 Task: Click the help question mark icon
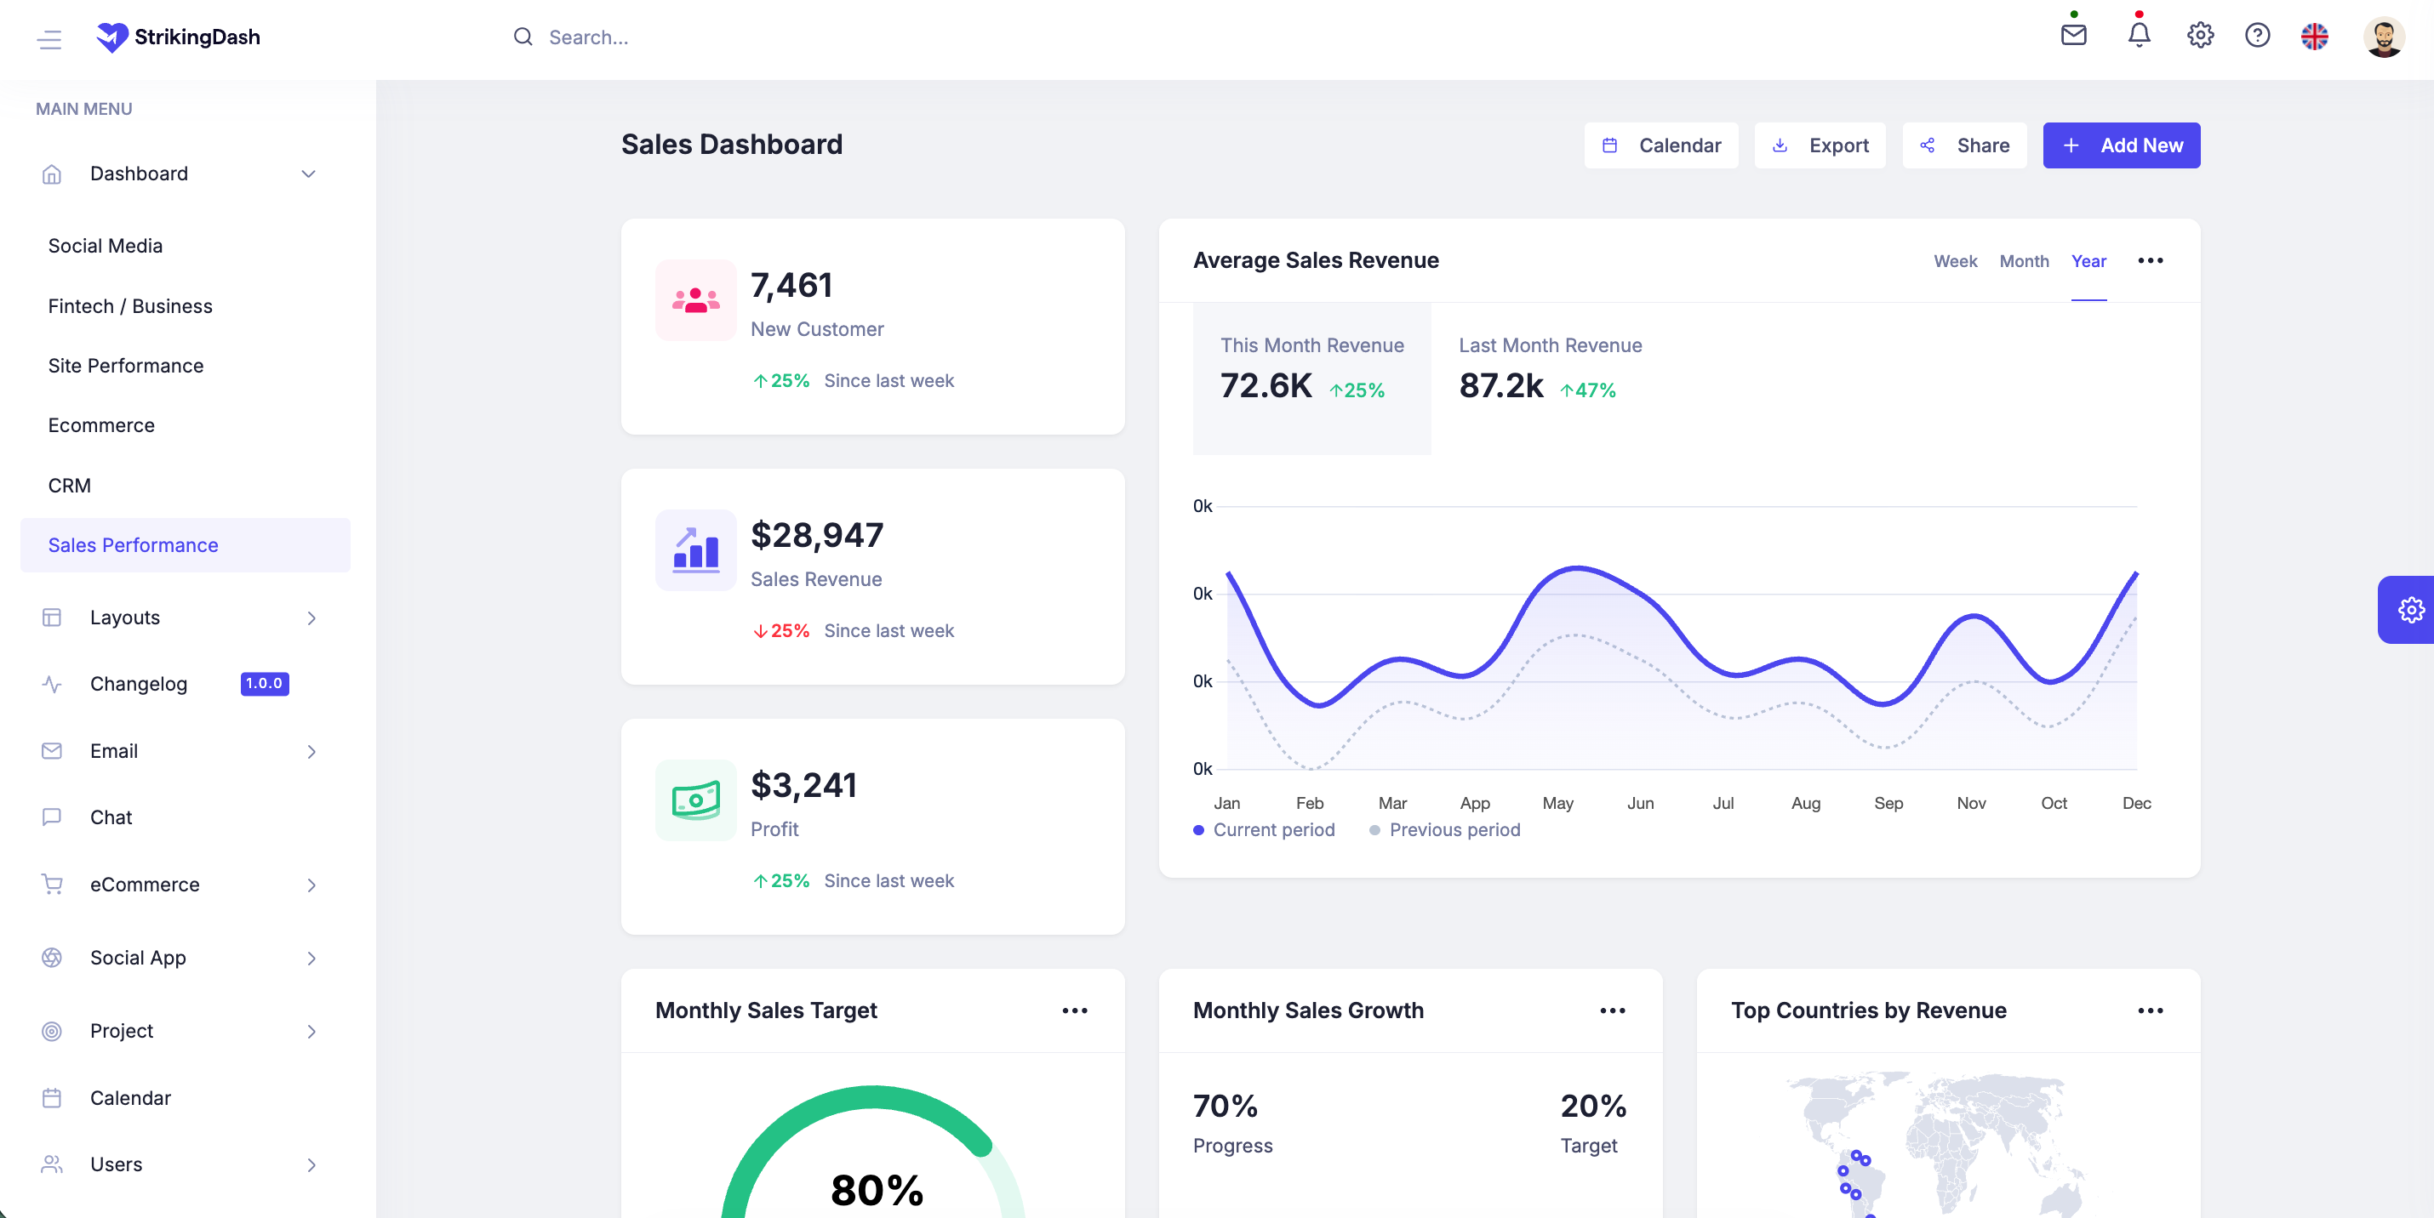(x=2258, y=36)
